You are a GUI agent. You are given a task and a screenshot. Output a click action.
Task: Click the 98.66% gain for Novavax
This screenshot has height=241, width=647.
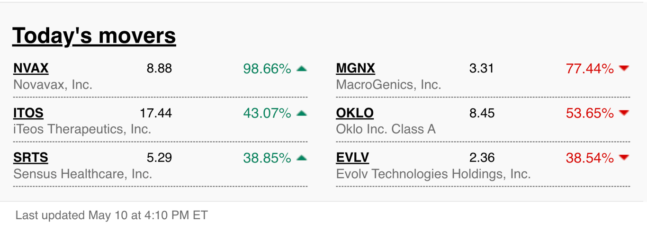267,69
